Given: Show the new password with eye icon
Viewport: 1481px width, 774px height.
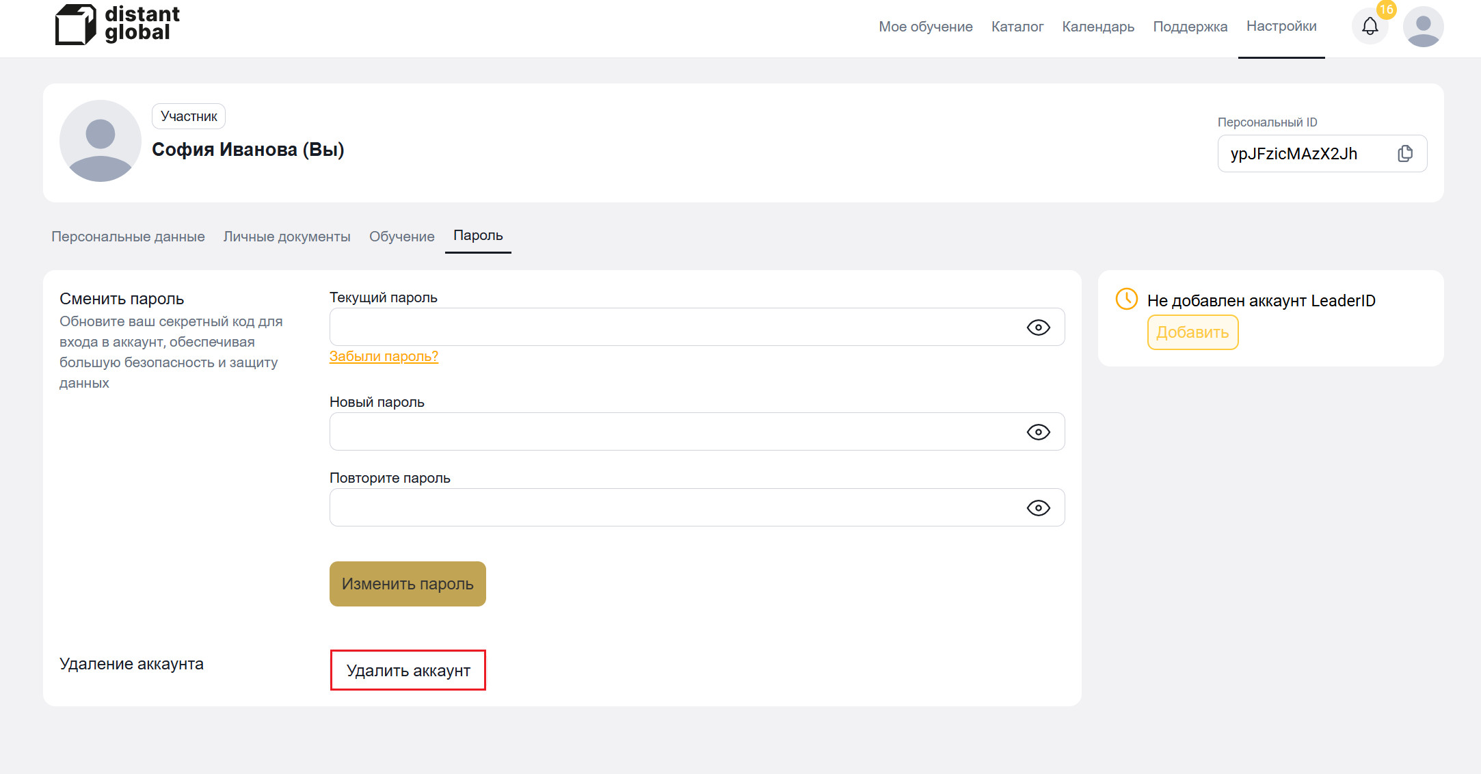Looking at the screenshot, I should (x=1038, y=432).
